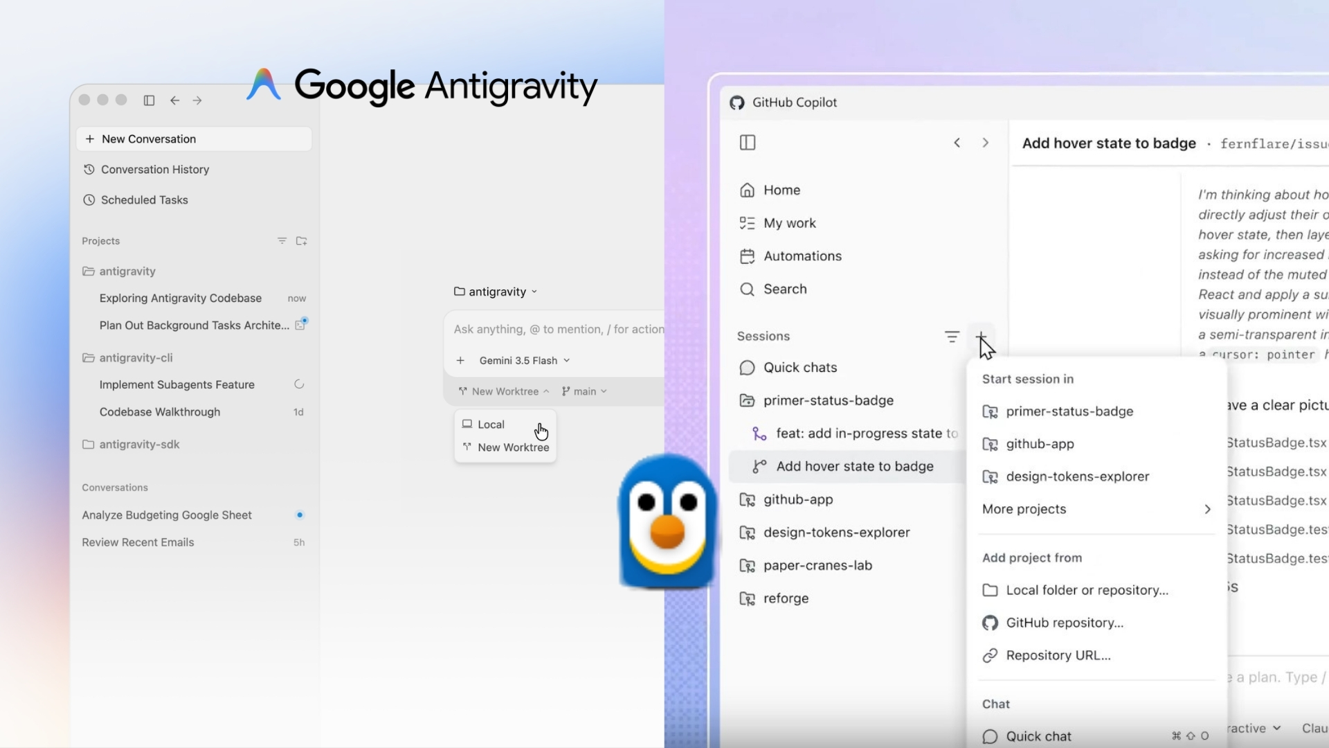Select the Add hover state to badge session
Viewport: 1329px width, 748px height.
coord(847,467)
